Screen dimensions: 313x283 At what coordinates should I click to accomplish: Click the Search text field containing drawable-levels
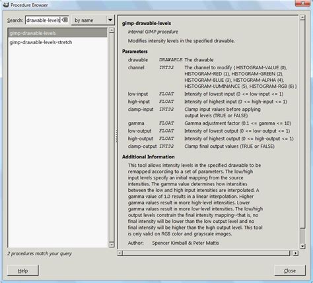[x=47, y=20]
